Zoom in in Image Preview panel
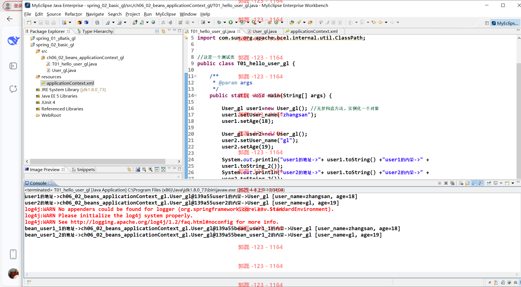The width and height of the screenshot is (521, 287). tap(151, 169)
